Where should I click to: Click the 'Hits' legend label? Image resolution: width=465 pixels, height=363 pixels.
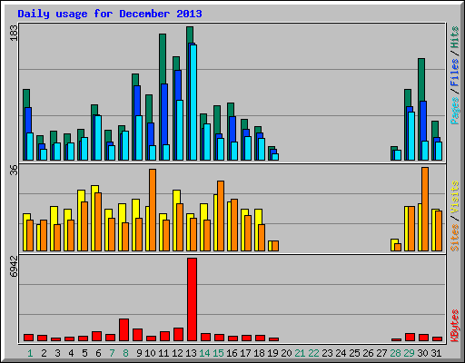[x=455, y=37]
